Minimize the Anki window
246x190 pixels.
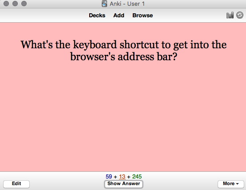click(15, 4)
